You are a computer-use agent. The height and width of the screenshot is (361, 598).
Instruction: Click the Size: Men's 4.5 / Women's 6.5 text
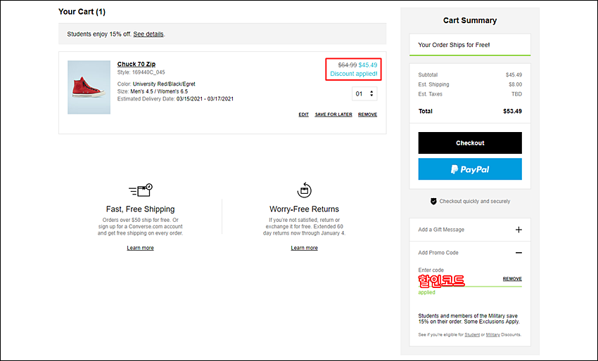click(153, 91)
